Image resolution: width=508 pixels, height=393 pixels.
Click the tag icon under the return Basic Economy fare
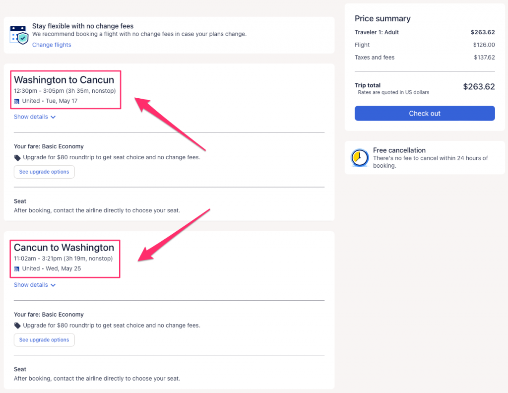pyautogui.click(x=17, y=326)
